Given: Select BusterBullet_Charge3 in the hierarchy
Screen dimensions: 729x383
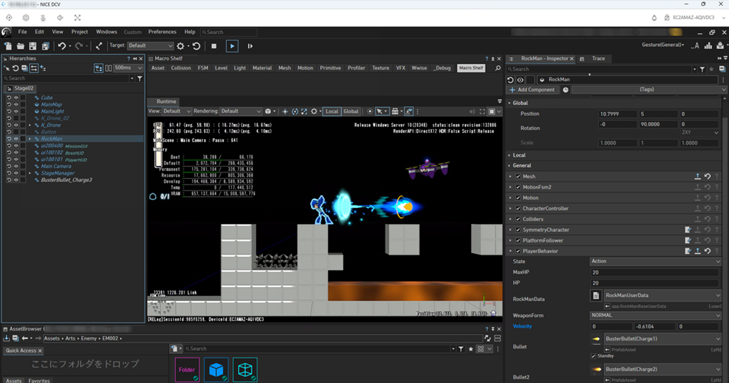Looking at the screenshot, I should coord(66,180).
